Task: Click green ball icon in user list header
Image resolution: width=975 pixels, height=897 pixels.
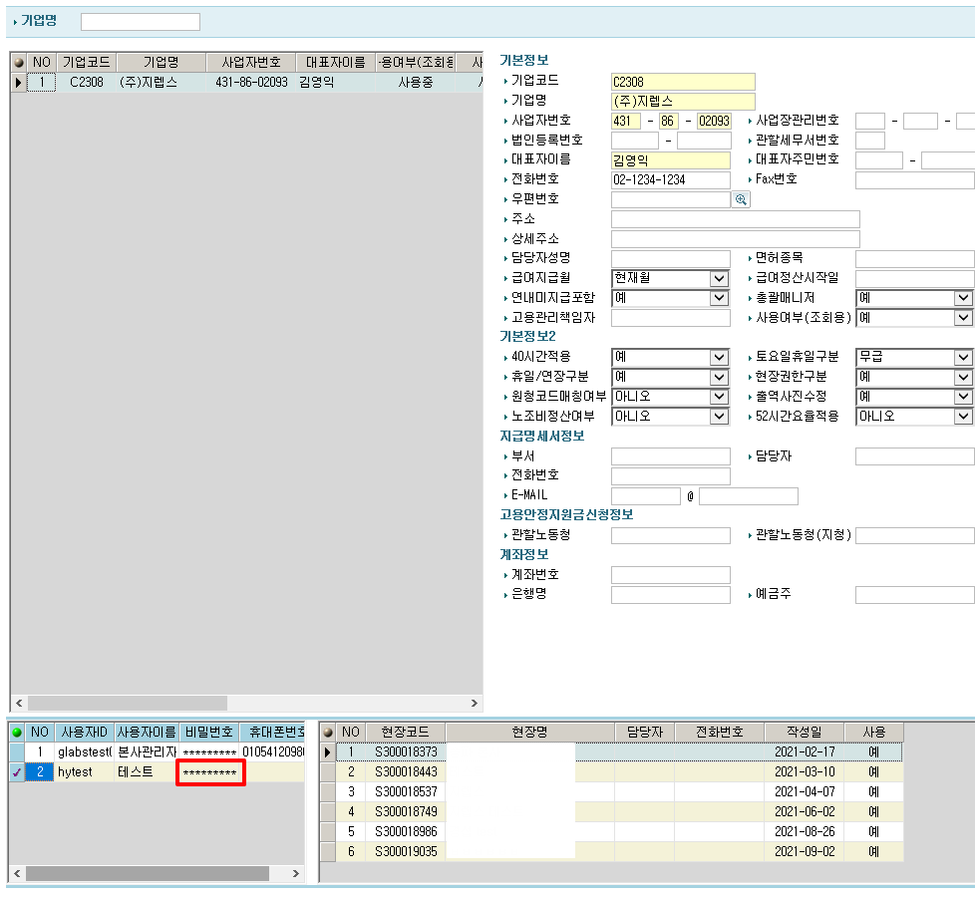Action: tap(17, 732)
